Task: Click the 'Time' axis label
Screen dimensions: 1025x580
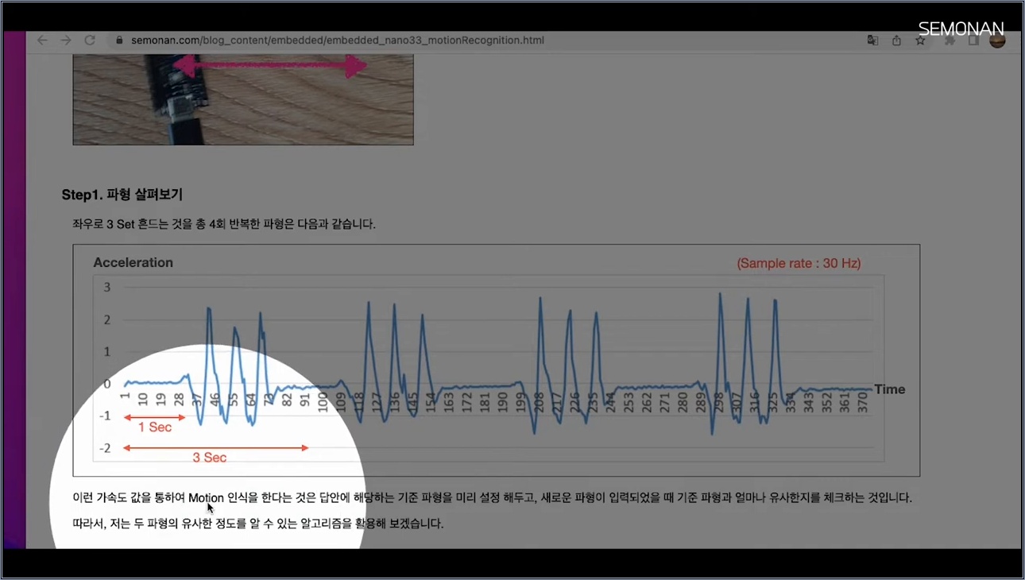Action: (x=889, y=389)
